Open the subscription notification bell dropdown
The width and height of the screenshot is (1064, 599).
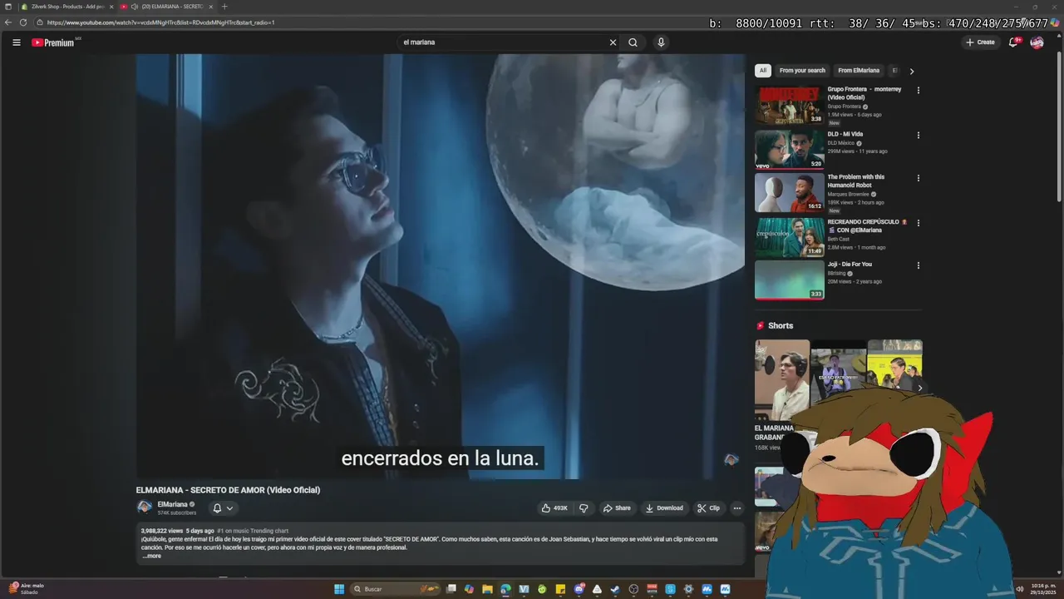point(223,508)
